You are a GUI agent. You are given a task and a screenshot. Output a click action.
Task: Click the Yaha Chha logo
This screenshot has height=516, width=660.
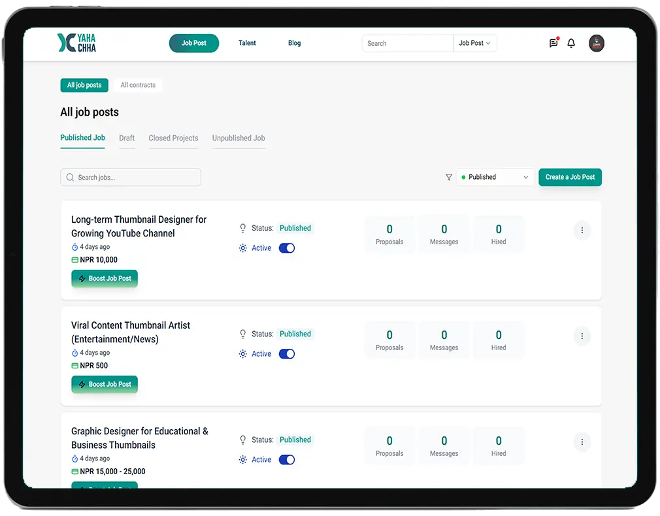pos(77,43)
